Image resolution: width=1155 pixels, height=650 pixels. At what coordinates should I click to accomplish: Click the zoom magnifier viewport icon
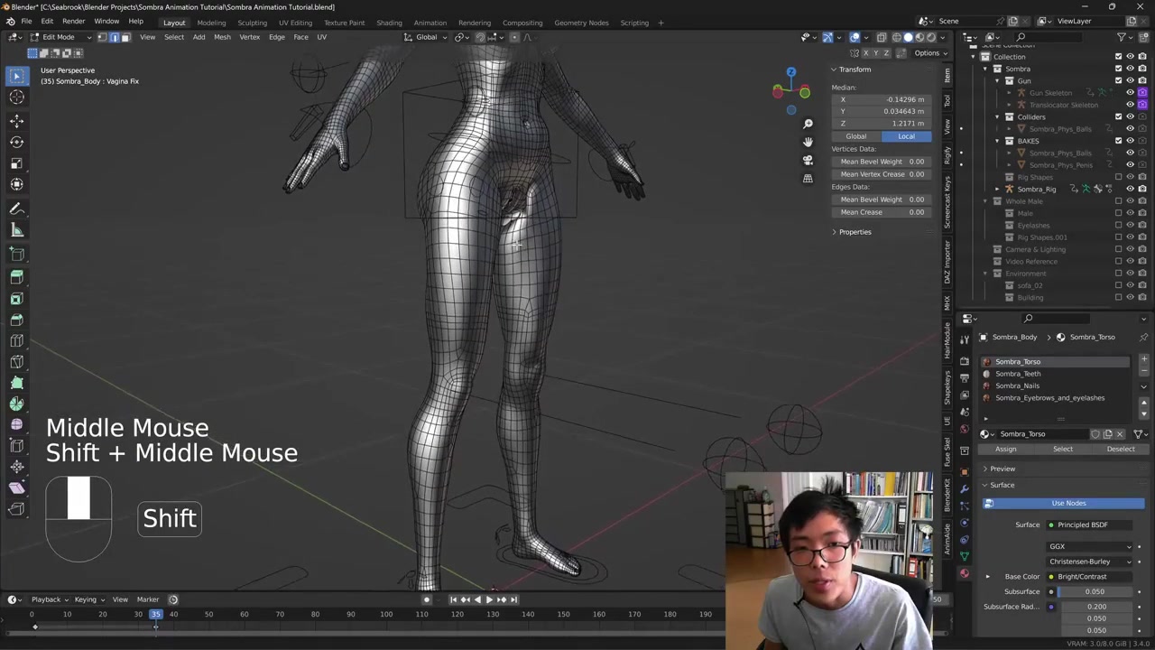pyautogui.click(x=808, y=124)
